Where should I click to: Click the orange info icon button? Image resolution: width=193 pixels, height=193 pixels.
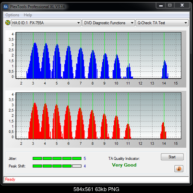179,168
